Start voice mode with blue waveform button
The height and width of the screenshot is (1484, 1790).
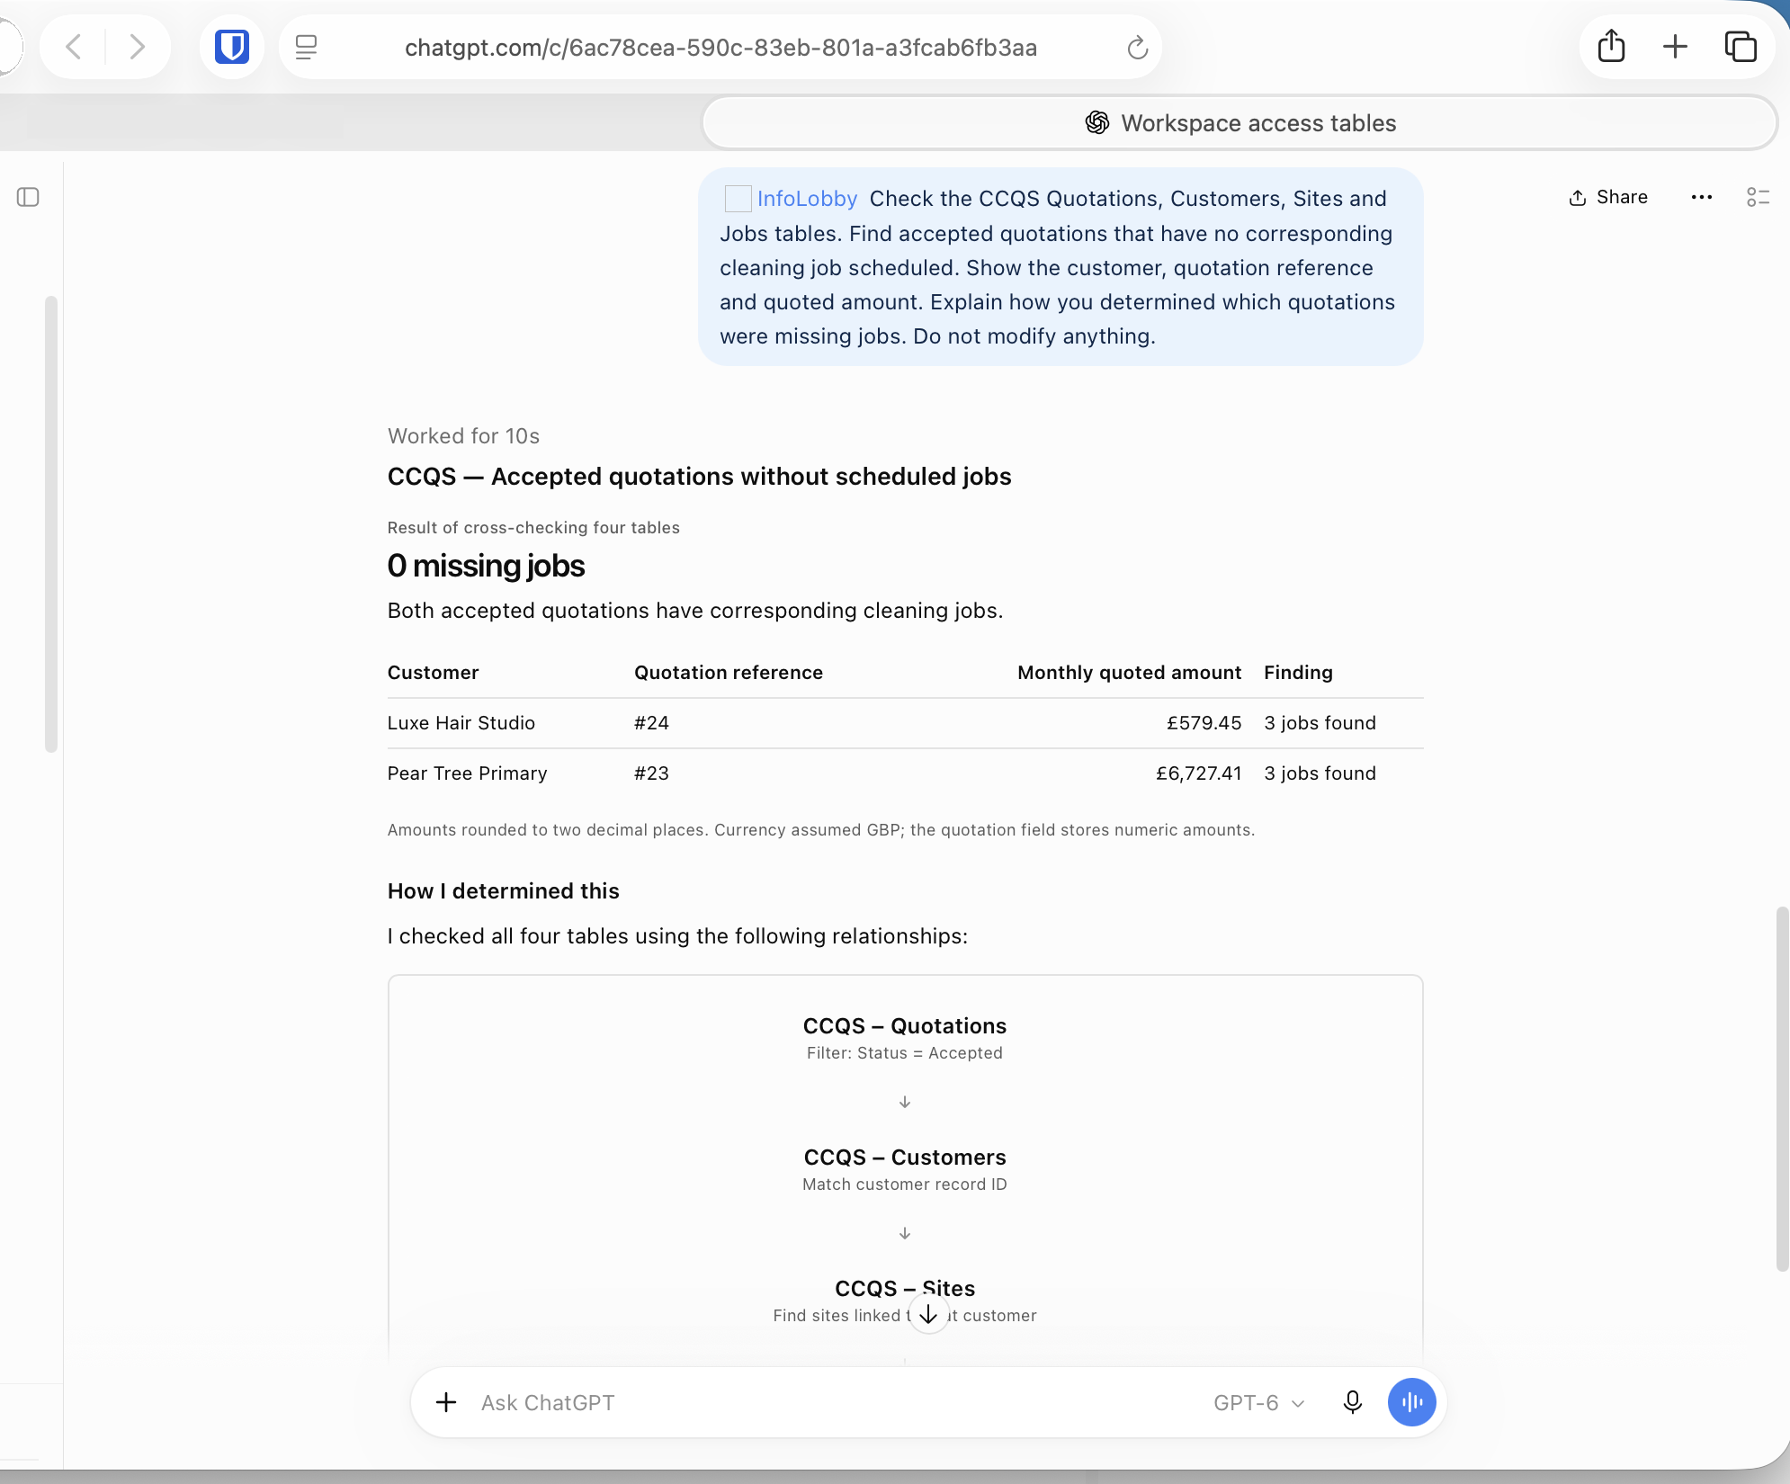click(x=1411, y=1402)
